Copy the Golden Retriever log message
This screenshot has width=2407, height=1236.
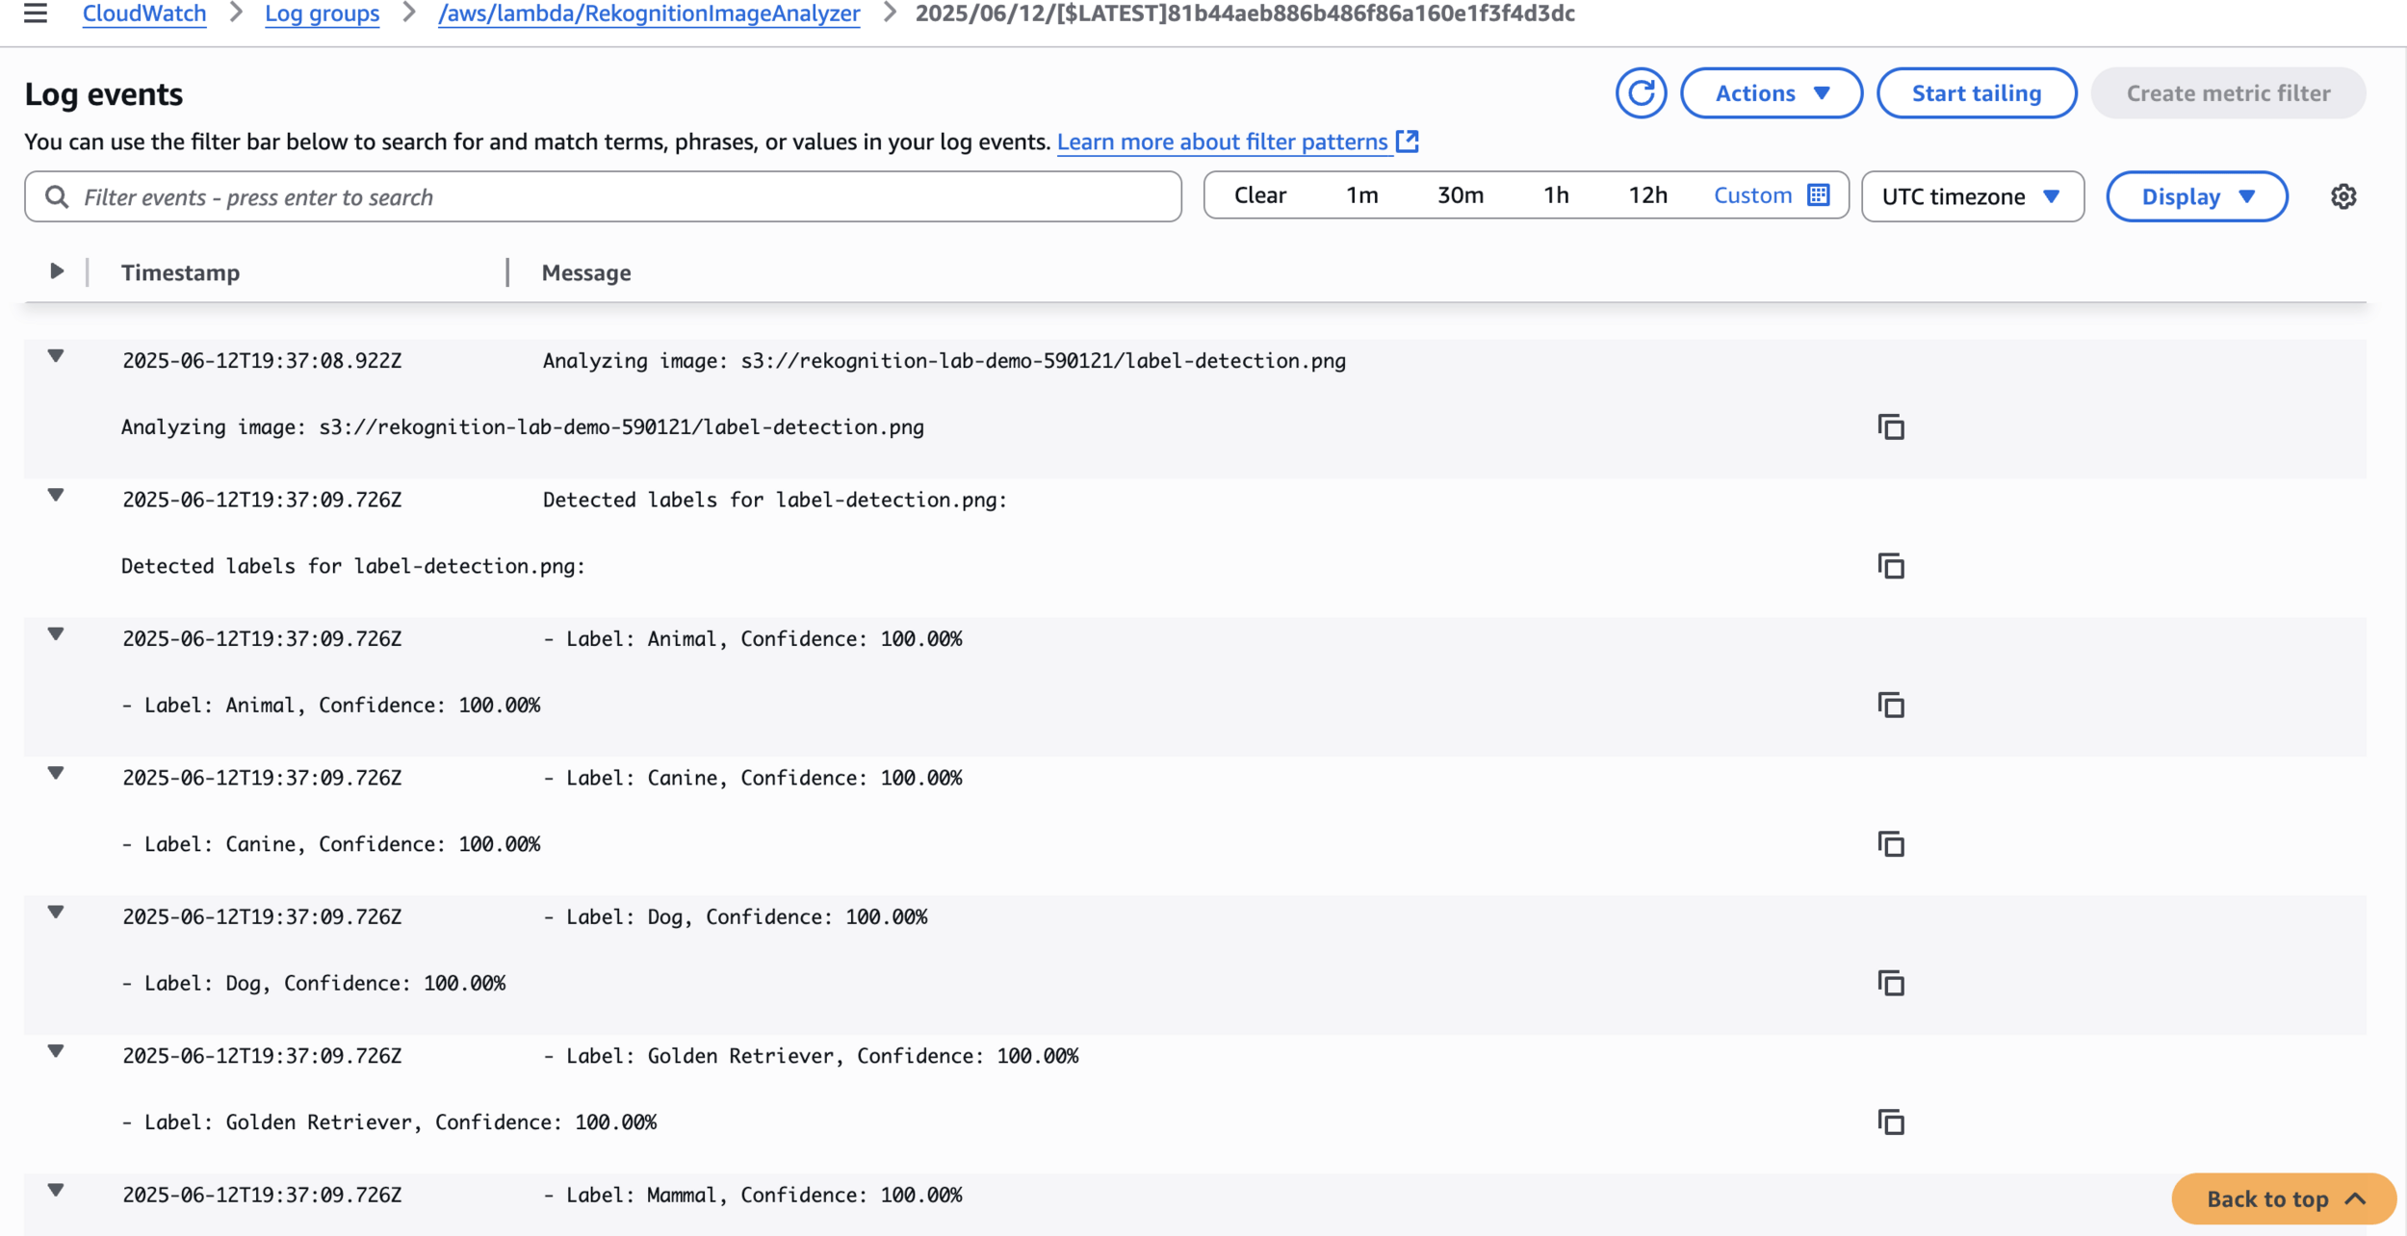(x=1891, y=1122)
